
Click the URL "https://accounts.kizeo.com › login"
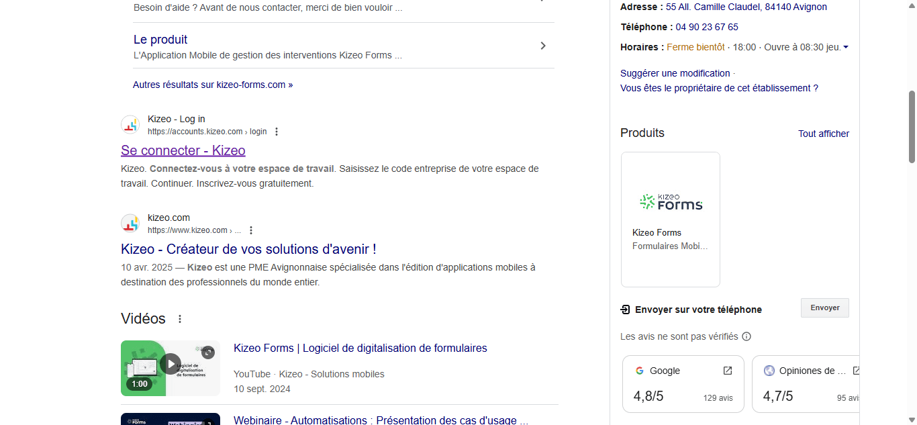point(207,132)
